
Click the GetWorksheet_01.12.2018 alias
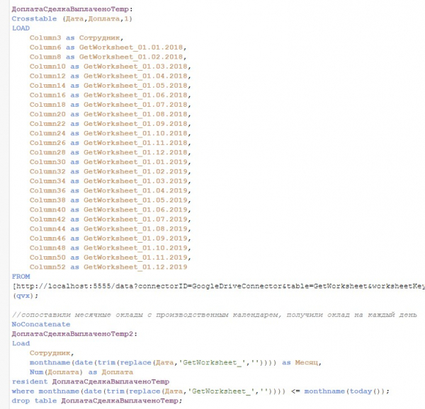point(137,152)
